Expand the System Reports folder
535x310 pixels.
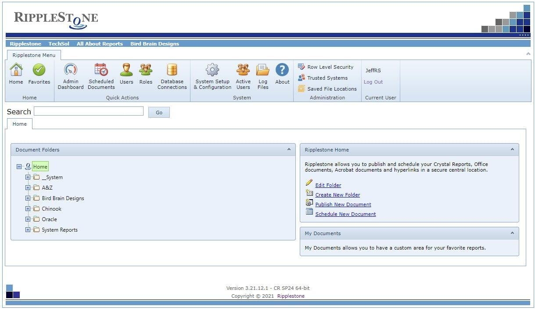tap(28, 229)
